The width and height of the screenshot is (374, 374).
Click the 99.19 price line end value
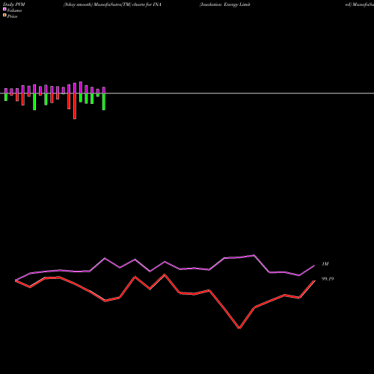coord(328,279)
